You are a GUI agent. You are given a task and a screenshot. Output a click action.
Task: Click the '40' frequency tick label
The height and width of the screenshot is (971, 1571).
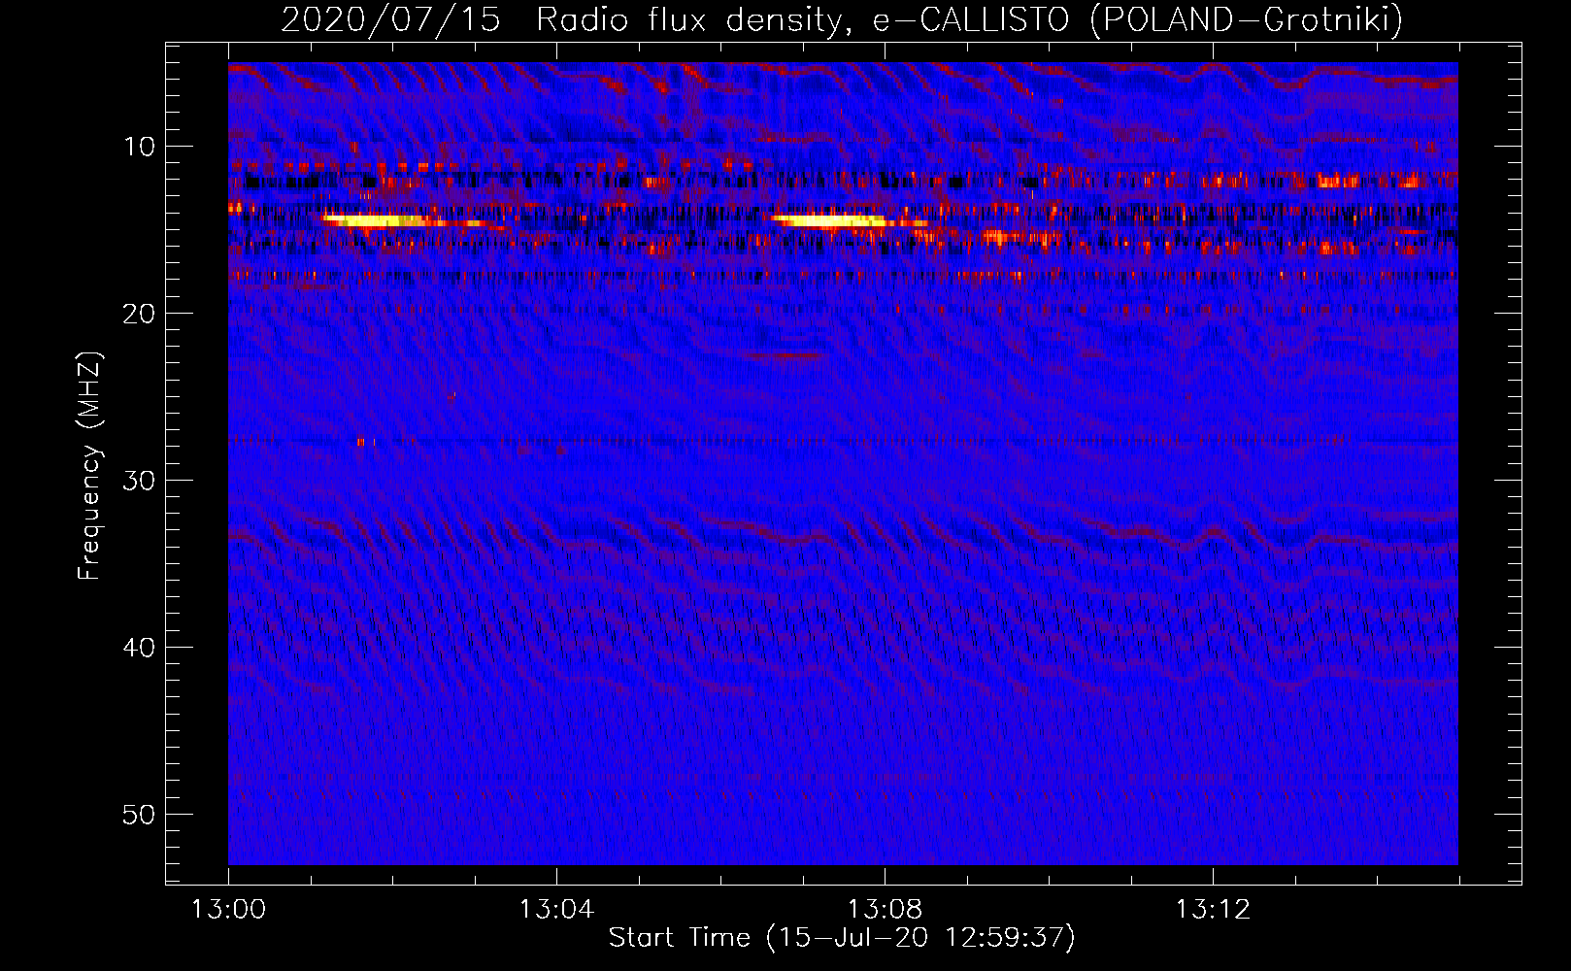coord(140,648)
